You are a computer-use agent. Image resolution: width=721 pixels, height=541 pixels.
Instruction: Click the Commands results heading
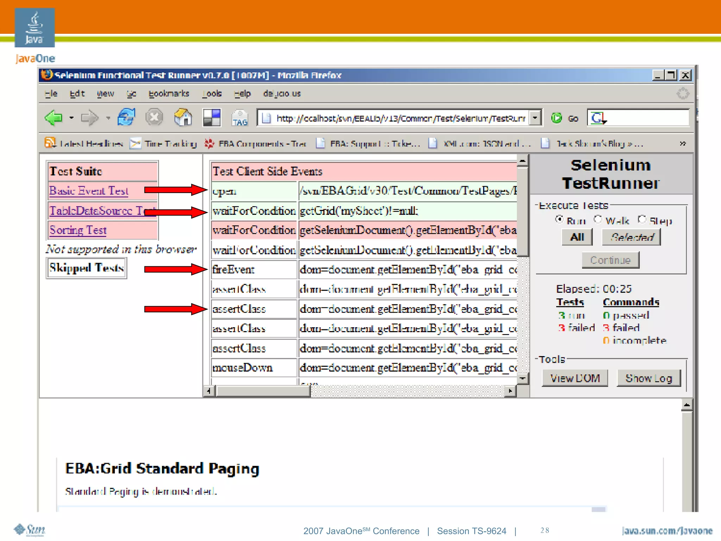click(x=631, y=302)
